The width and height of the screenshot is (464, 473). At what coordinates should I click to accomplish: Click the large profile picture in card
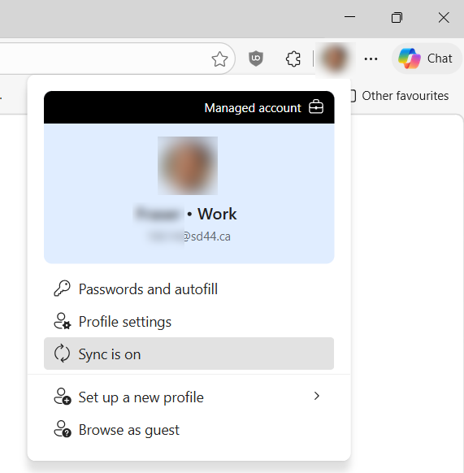tap(188, 166)
